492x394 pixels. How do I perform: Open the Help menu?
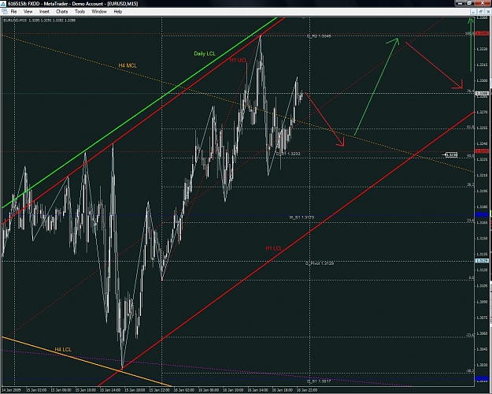pos(117,12)
